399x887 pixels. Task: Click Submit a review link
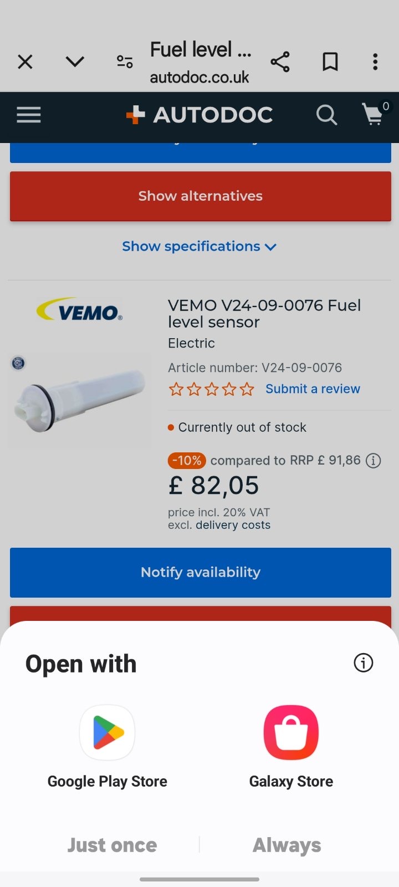click(x=313, y=389)
